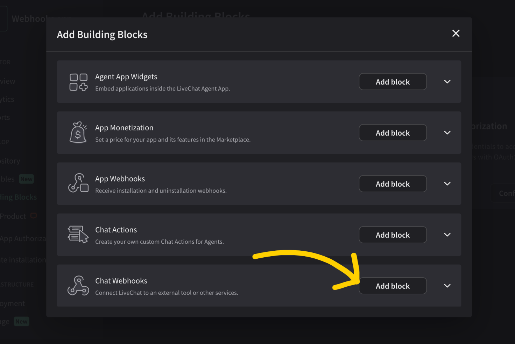Viewport: 515px width, 344px height.
Task: Click the Agent App Widgets grid icon
Action: pyautogui.click(x=78, y=82)
